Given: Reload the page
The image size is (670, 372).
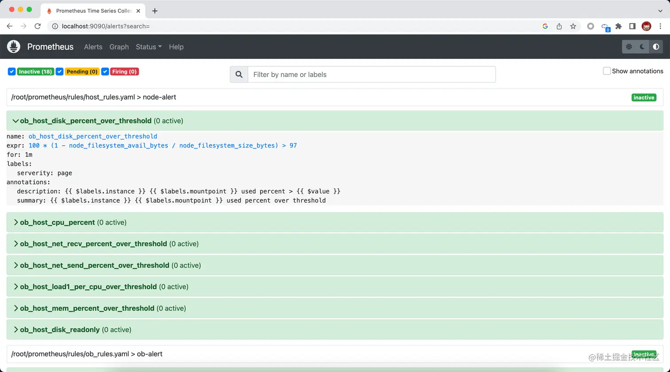Looking at the screenshot, I should click(x=38, y=26).
